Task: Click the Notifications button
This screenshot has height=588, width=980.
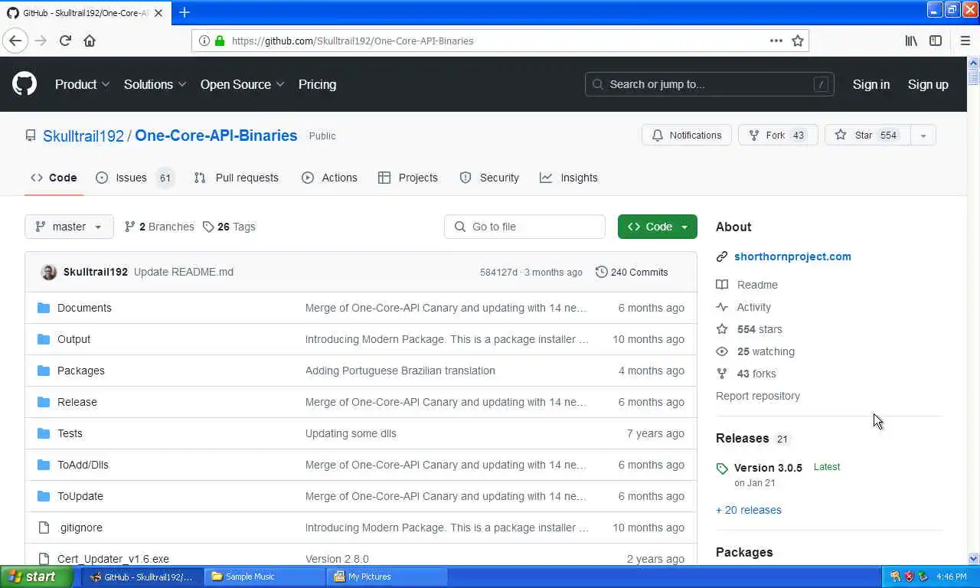Action: pyautogui.click(x=687, y=136)
